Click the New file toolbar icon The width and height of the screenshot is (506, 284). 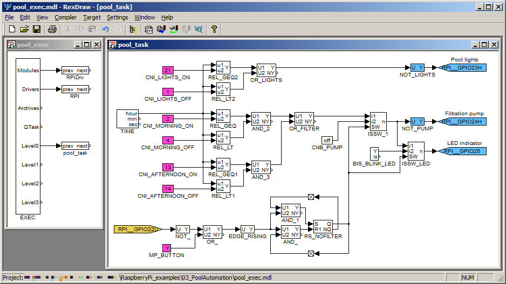click(12, 29)
